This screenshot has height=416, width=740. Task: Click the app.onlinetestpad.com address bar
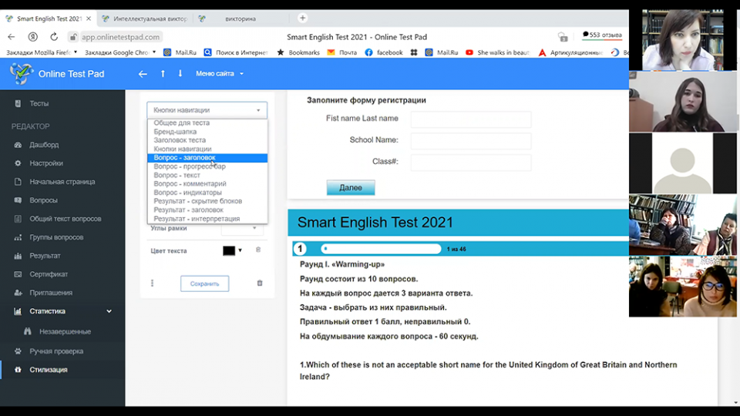[x=120, y=37]
